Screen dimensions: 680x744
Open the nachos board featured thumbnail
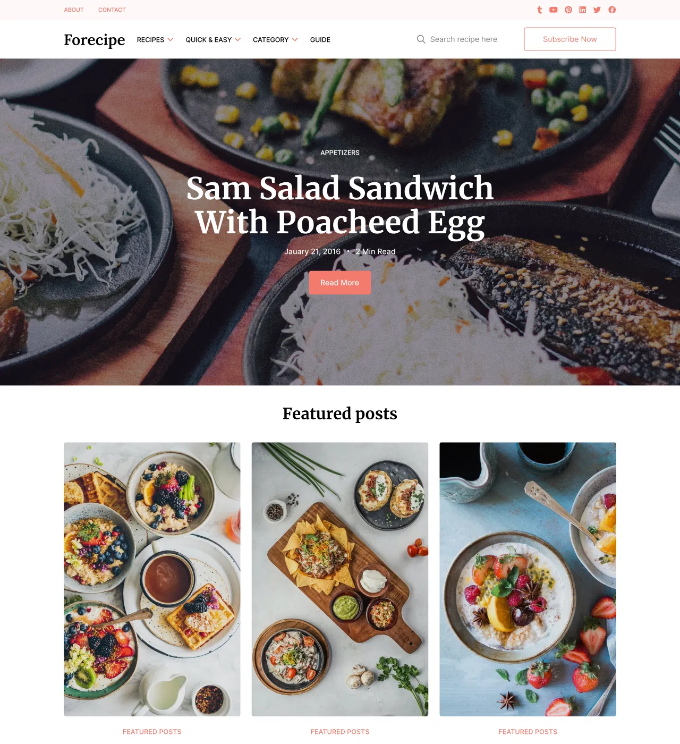340,579
